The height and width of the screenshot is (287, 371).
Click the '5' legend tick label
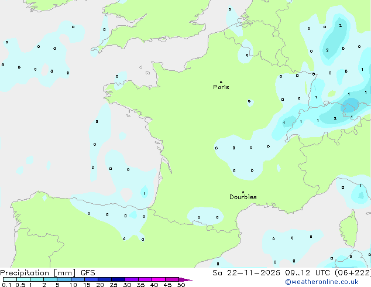pyautogui.click(x=57, y=285)
